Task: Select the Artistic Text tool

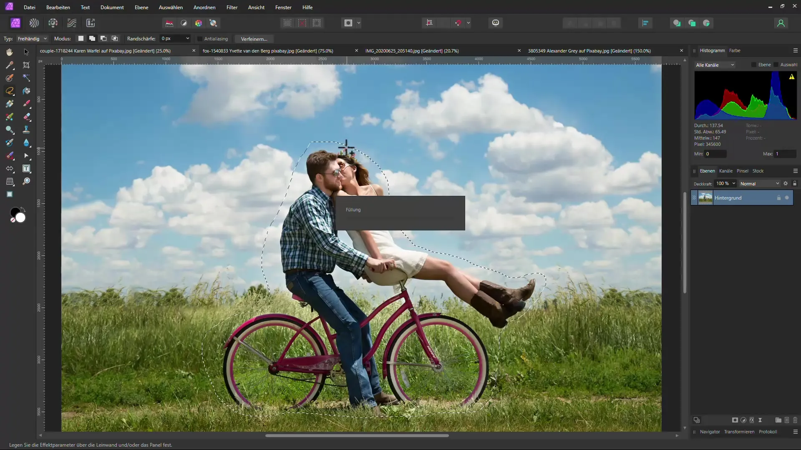Action: coord(26,169)
